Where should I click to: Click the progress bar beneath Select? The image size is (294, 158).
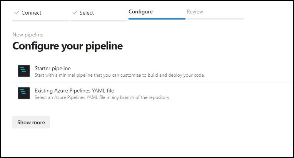pyautogui.click(x=99, y=21)
